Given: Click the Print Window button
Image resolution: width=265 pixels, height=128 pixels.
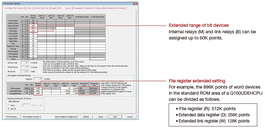Looking at the screenshot, I should coord(12,117).
